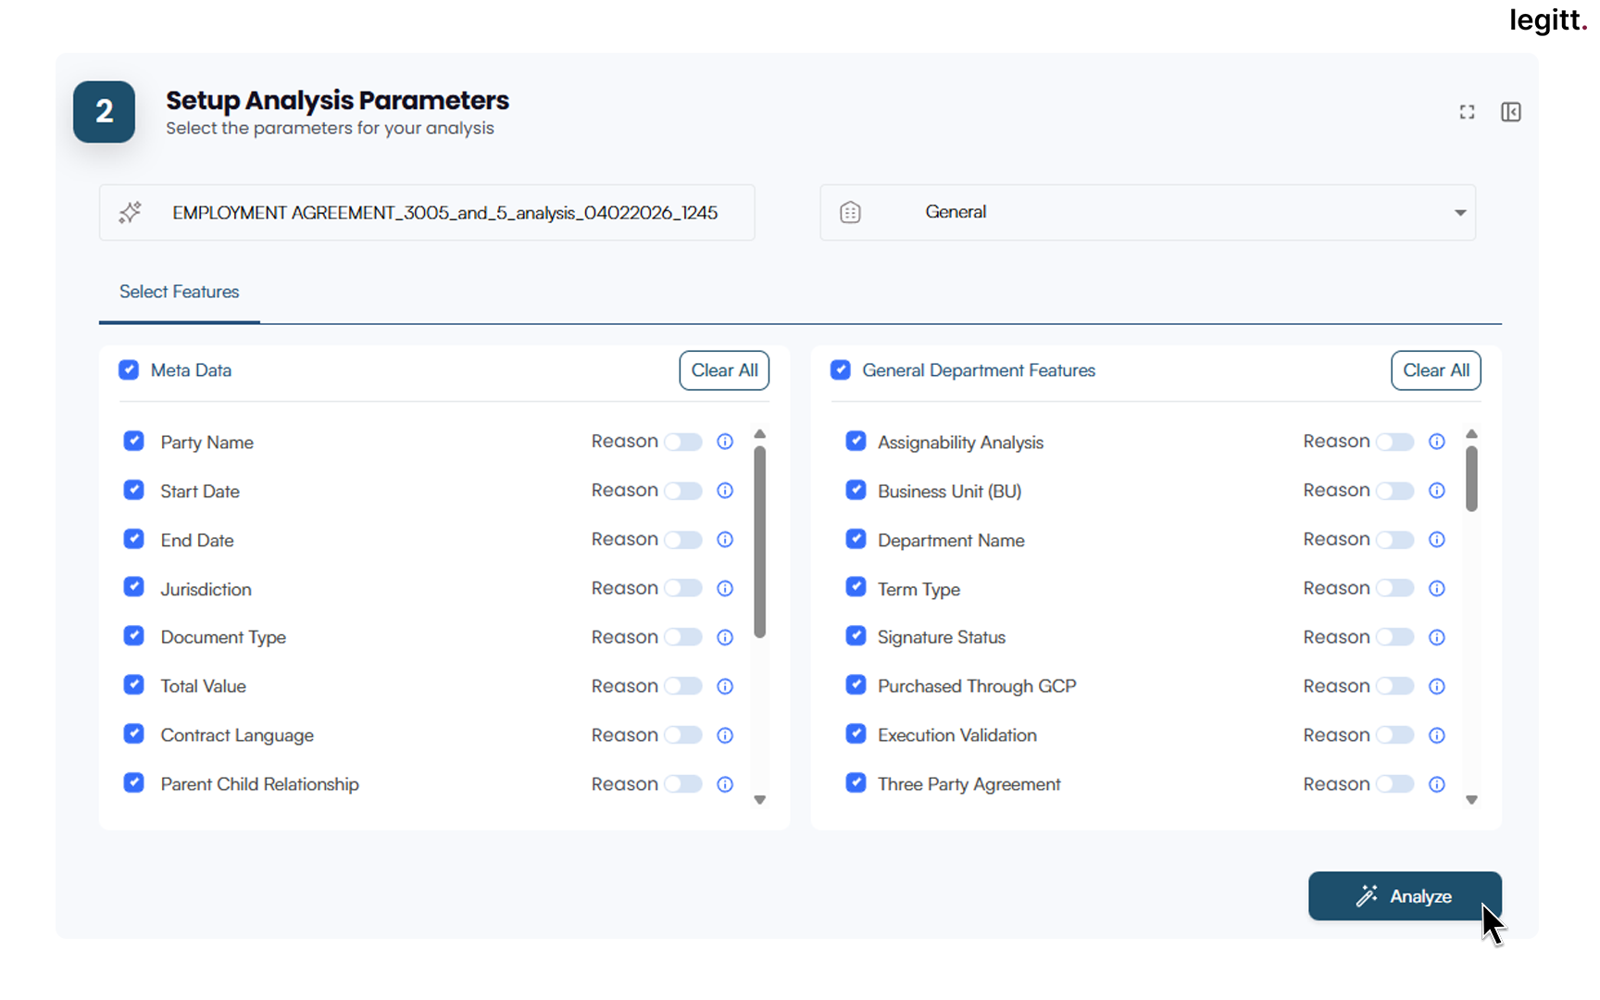The image size is (1600, 1000).
Task: Uncheck Purchased Through GCP
Action: click(856, 685)
